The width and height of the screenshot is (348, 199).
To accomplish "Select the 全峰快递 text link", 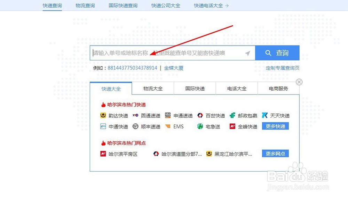I will click(247, 126).
